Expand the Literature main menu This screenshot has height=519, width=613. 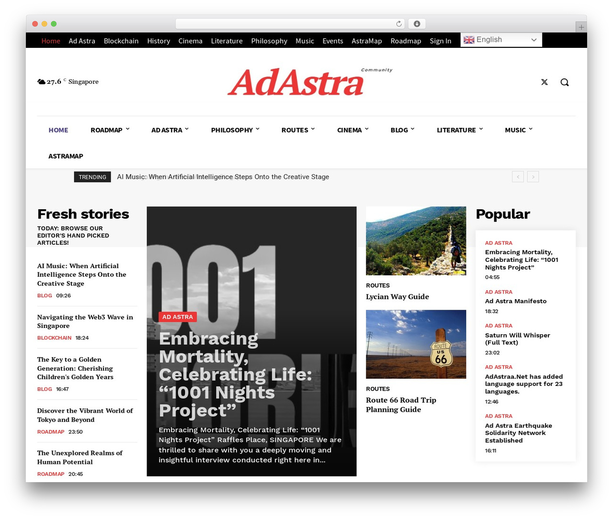tap(460, 130)
